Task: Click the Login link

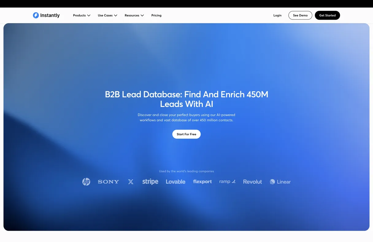Action: tap(277, 15)
